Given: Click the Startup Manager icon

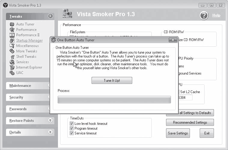Looking at the screenshot, I should [x=12, y=40].
